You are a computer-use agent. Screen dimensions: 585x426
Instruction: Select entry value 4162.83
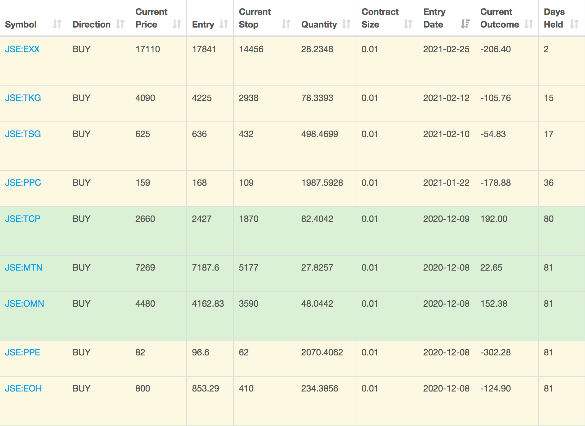tap(208, 304)
